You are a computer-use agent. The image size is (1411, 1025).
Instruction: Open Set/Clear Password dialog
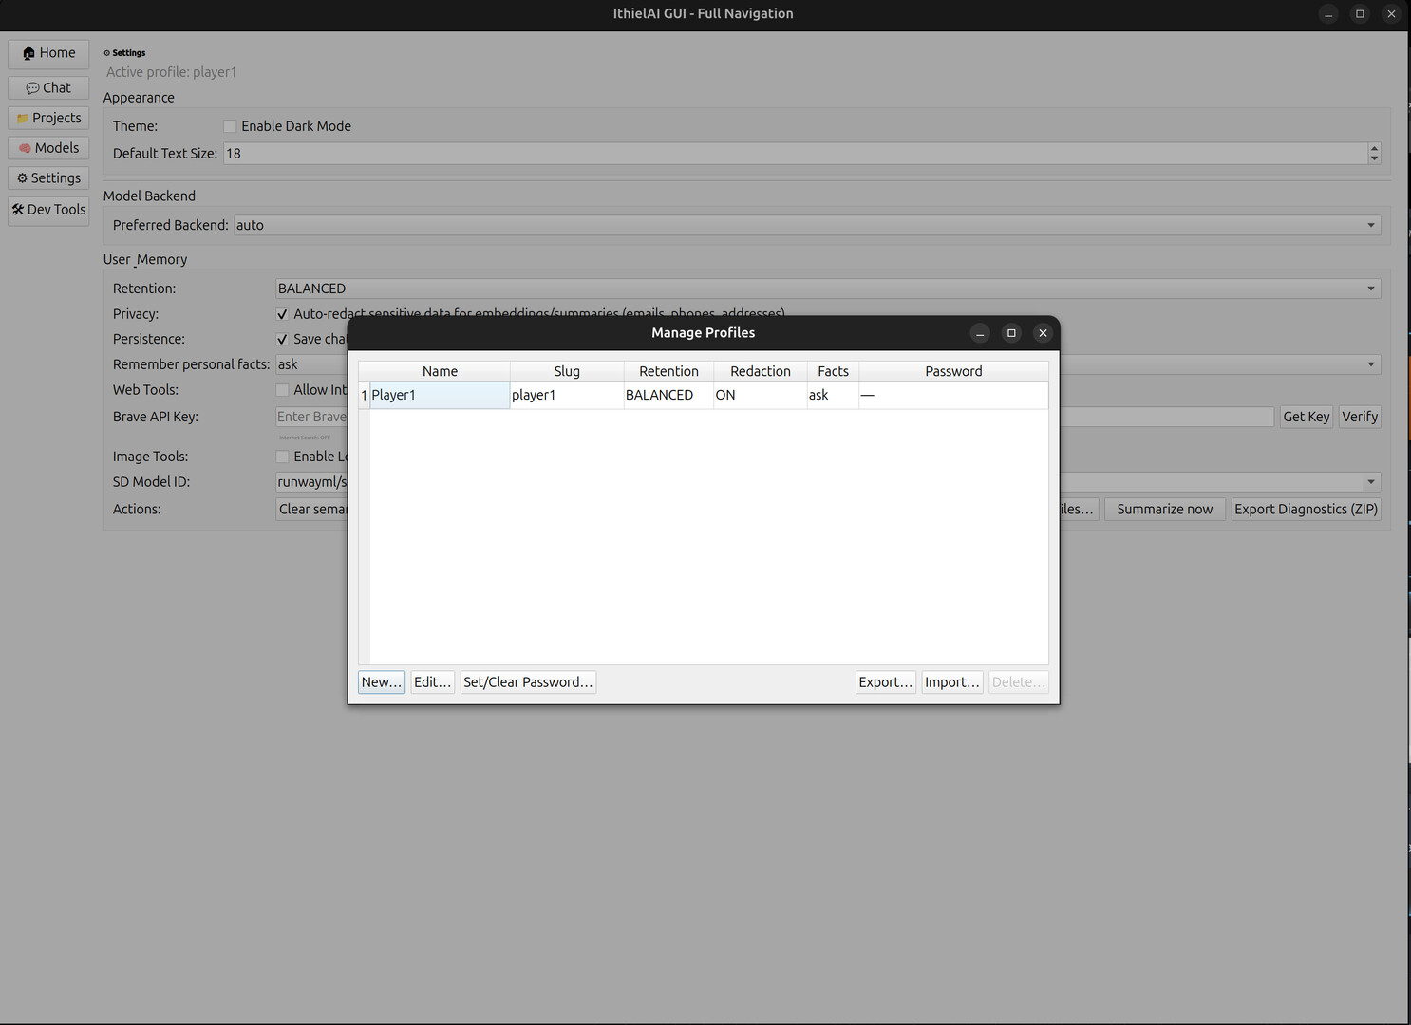point(528,681)
